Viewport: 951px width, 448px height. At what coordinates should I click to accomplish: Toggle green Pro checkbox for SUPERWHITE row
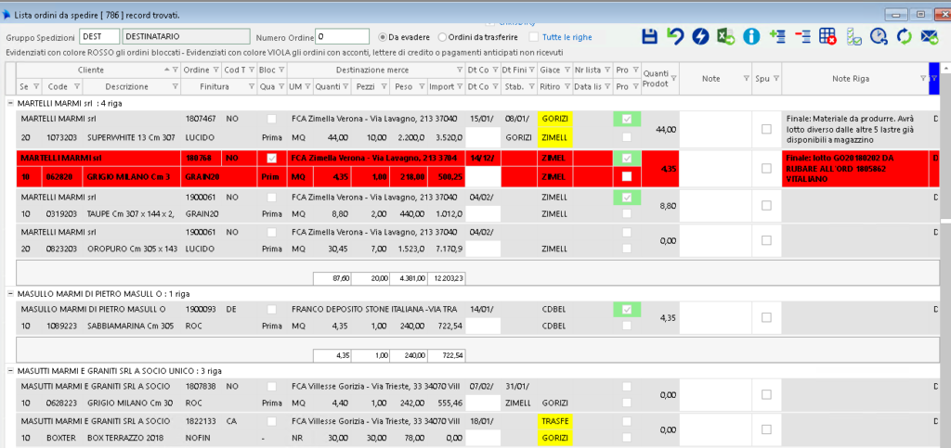pyautogui.click(x=627, y=119)
